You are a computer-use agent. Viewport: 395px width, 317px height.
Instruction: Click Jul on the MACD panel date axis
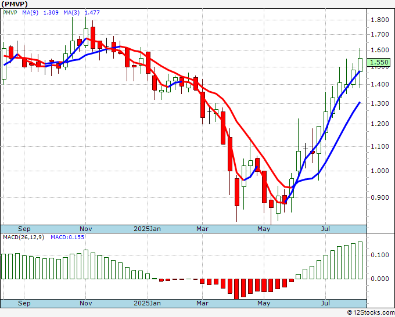325,303
